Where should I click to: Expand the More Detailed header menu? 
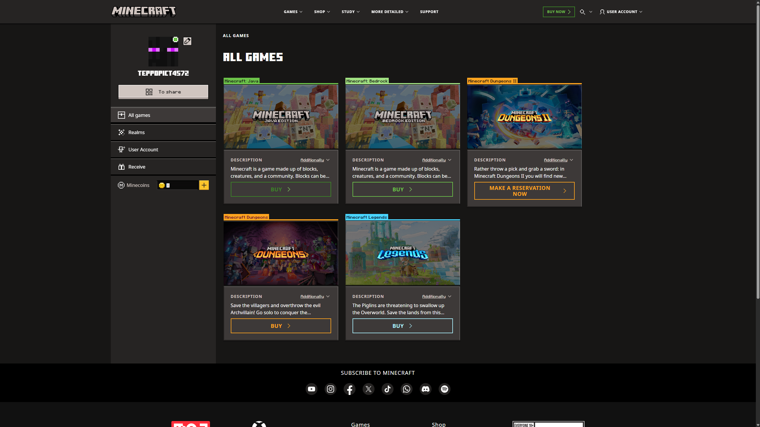[390, 12]
